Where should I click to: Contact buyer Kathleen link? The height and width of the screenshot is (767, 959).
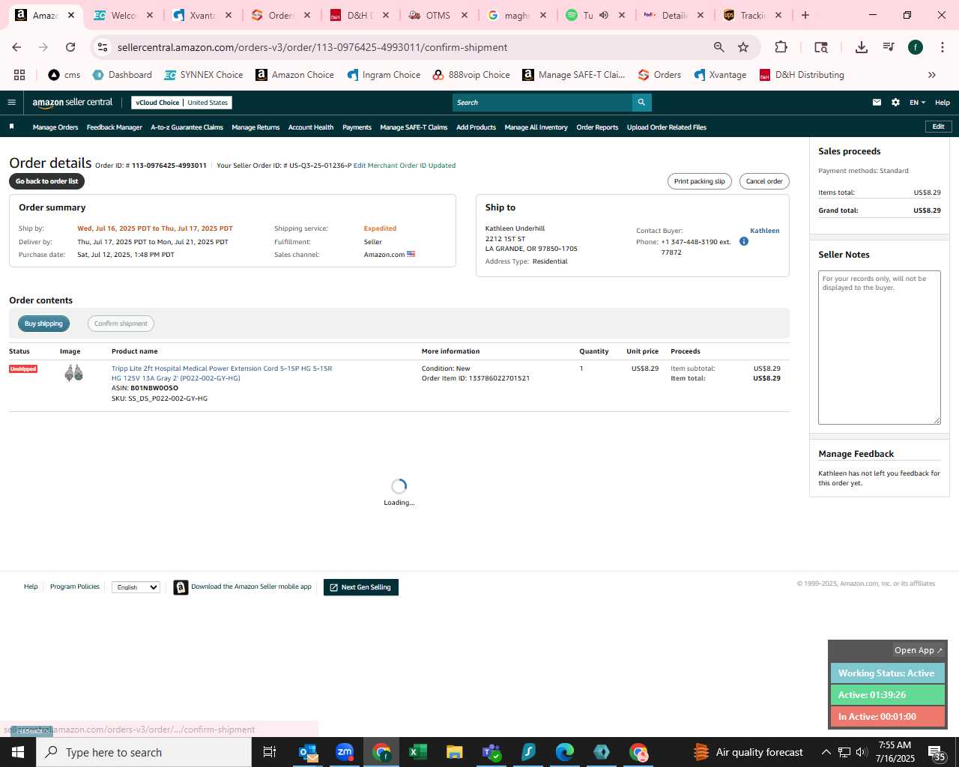[x=764, y=231]
